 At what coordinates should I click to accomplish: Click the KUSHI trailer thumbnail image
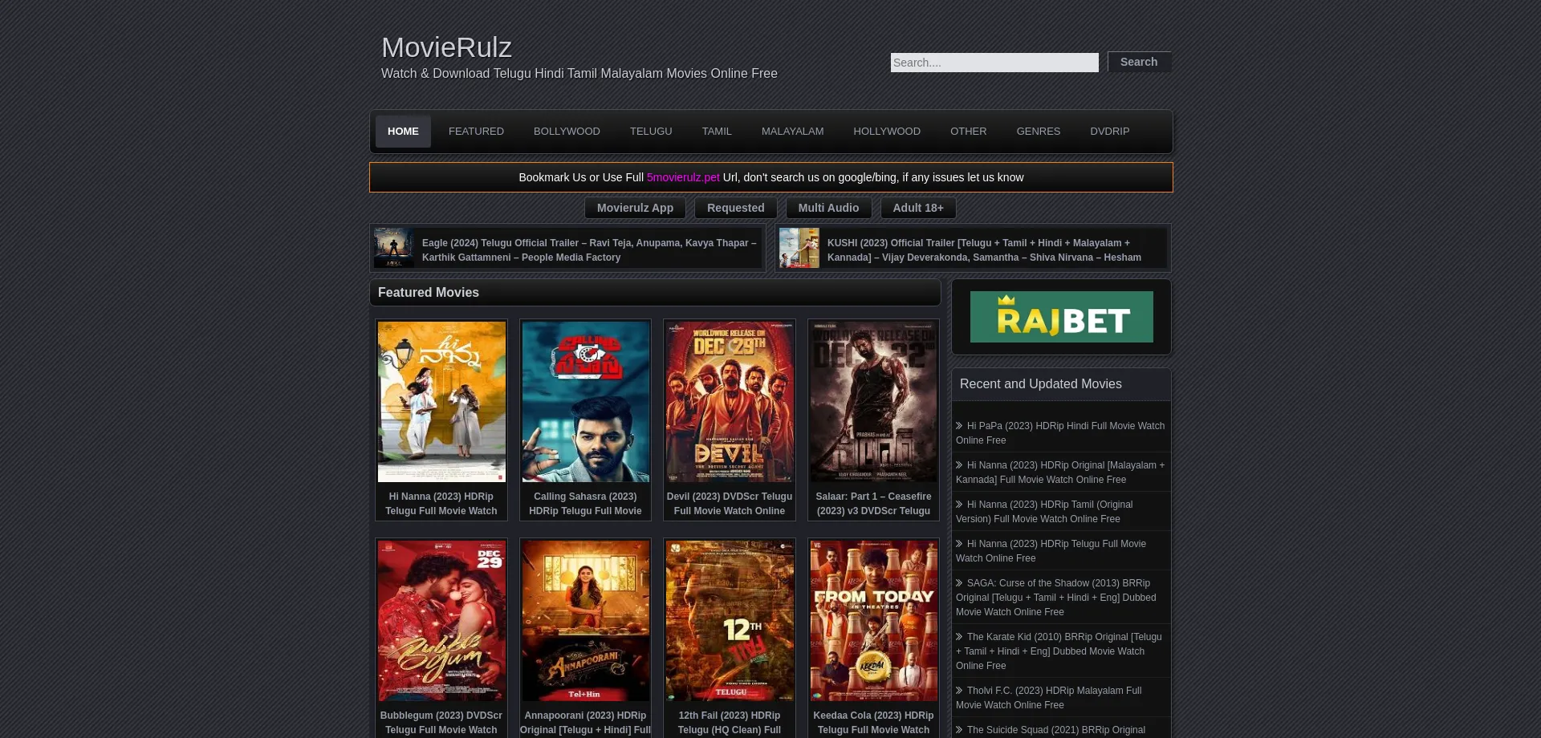(x=799, y=248)
